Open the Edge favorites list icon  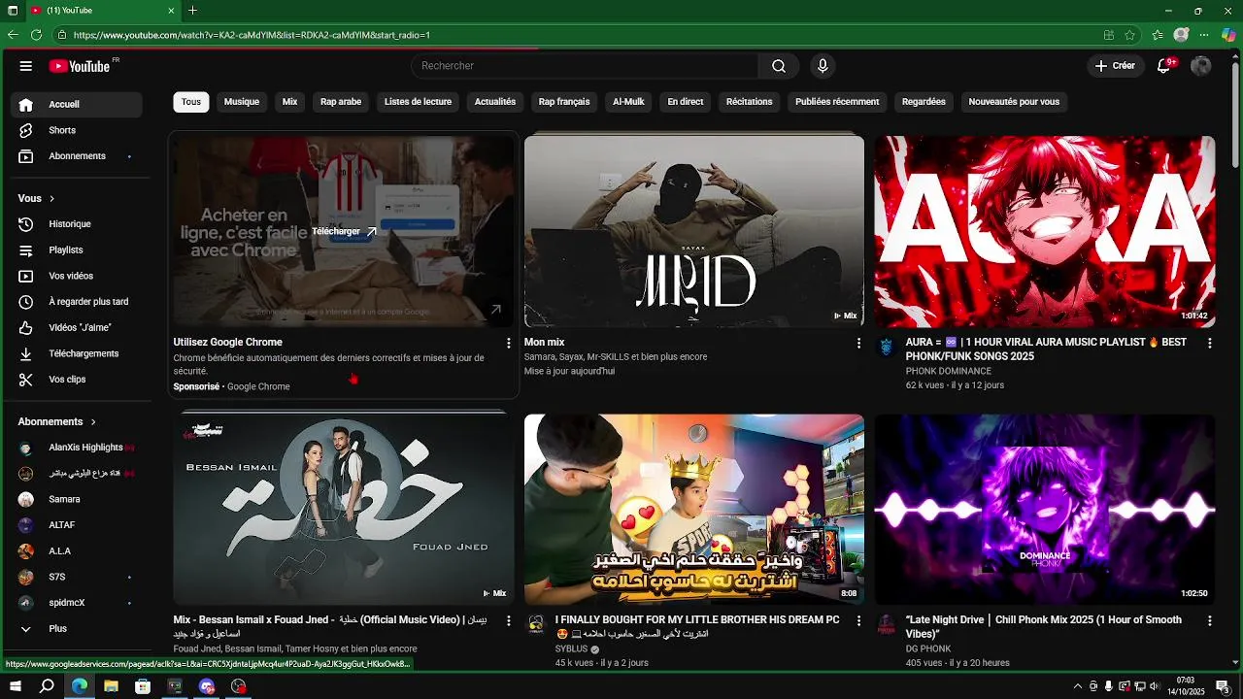pos(1158,35)
